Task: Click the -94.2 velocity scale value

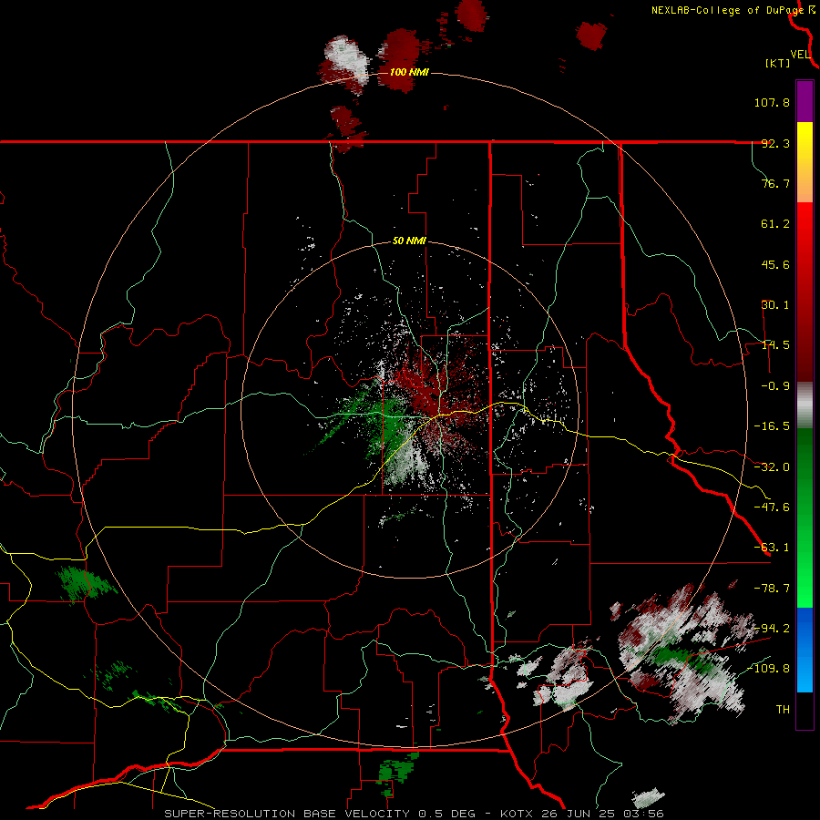Action: point(772,629)
